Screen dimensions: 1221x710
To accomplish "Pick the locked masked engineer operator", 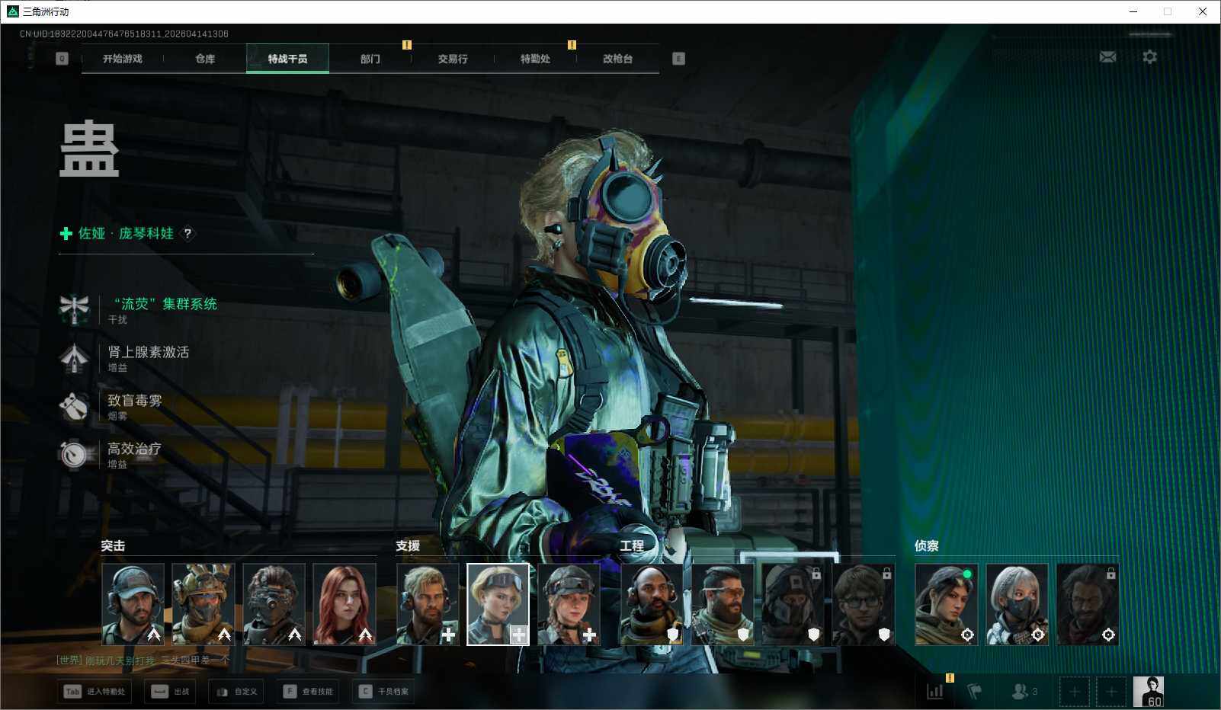I will click(x=793, y=604).
